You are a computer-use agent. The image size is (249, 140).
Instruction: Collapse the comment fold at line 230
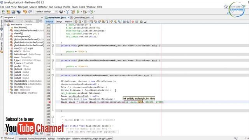53,117
